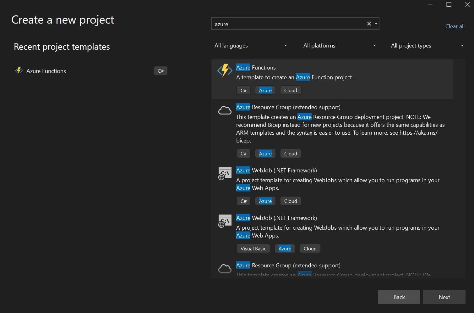
Task: Click the cloud icon beside Azure Resource Group
Action: (x=224, y=110)
